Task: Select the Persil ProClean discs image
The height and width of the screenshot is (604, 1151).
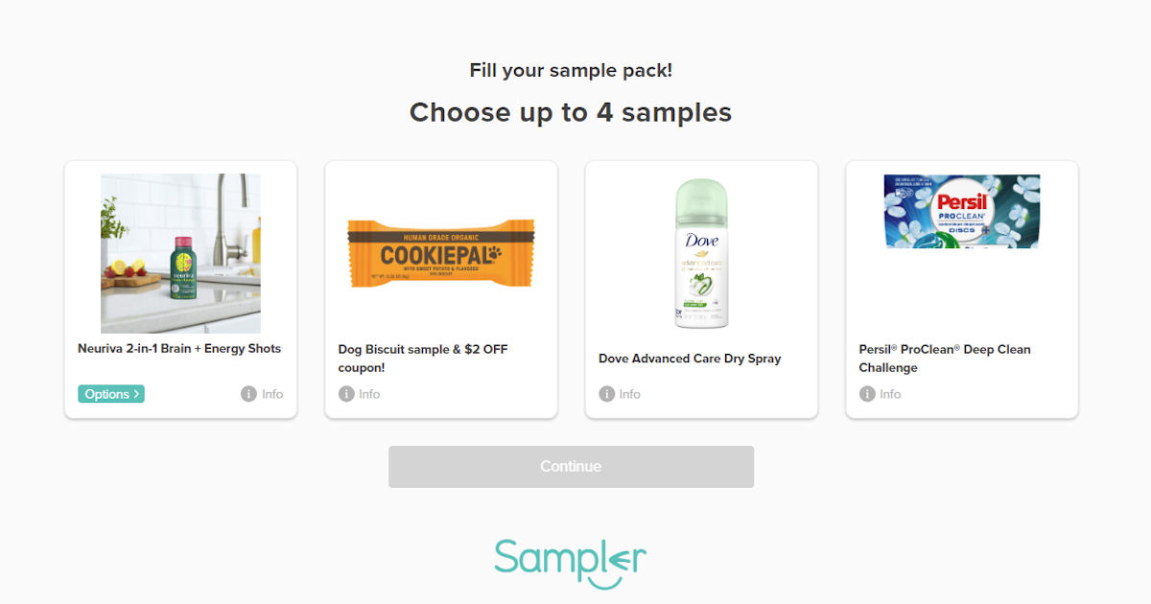Action: click(x=961, y=211)
